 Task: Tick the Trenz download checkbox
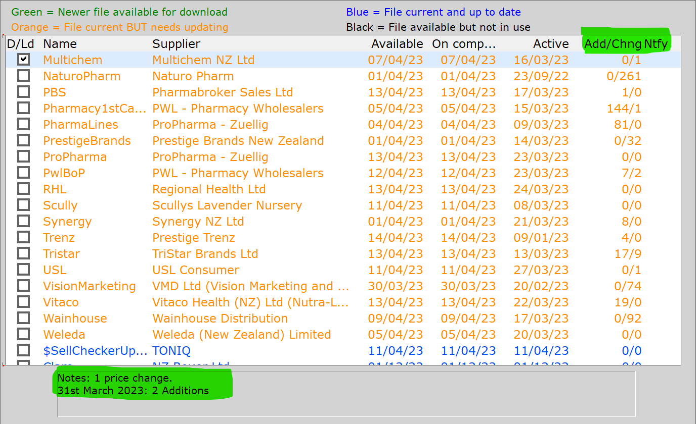tap(23, 237)
